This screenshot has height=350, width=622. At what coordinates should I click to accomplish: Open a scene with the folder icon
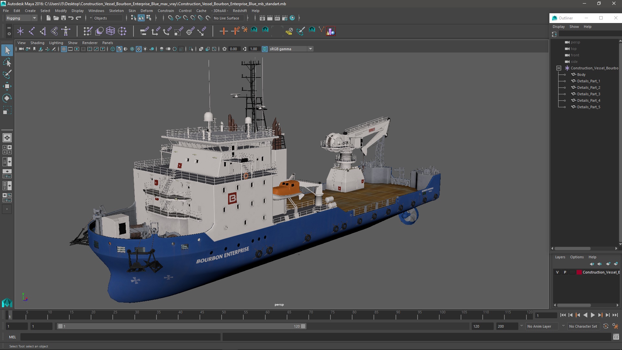[56, 18]
